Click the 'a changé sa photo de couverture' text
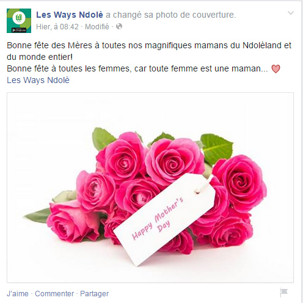 click(x=170, y=15)
